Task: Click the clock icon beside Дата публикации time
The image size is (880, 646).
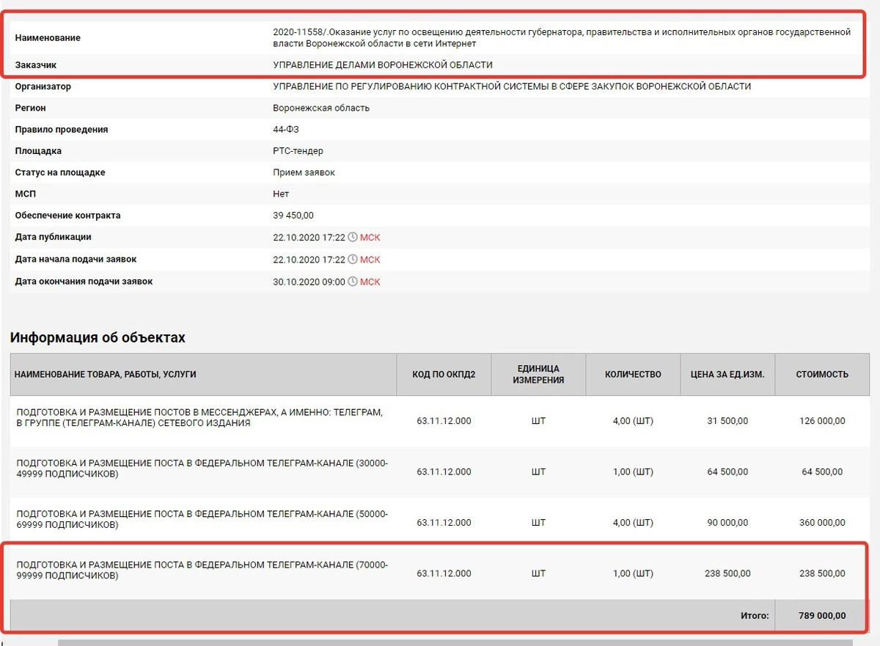Action: (x=353, y=238)
